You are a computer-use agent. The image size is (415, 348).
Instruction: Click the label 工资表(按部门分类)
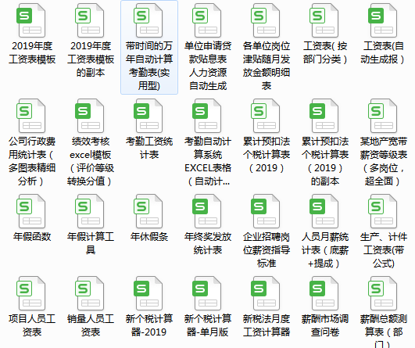325,52
